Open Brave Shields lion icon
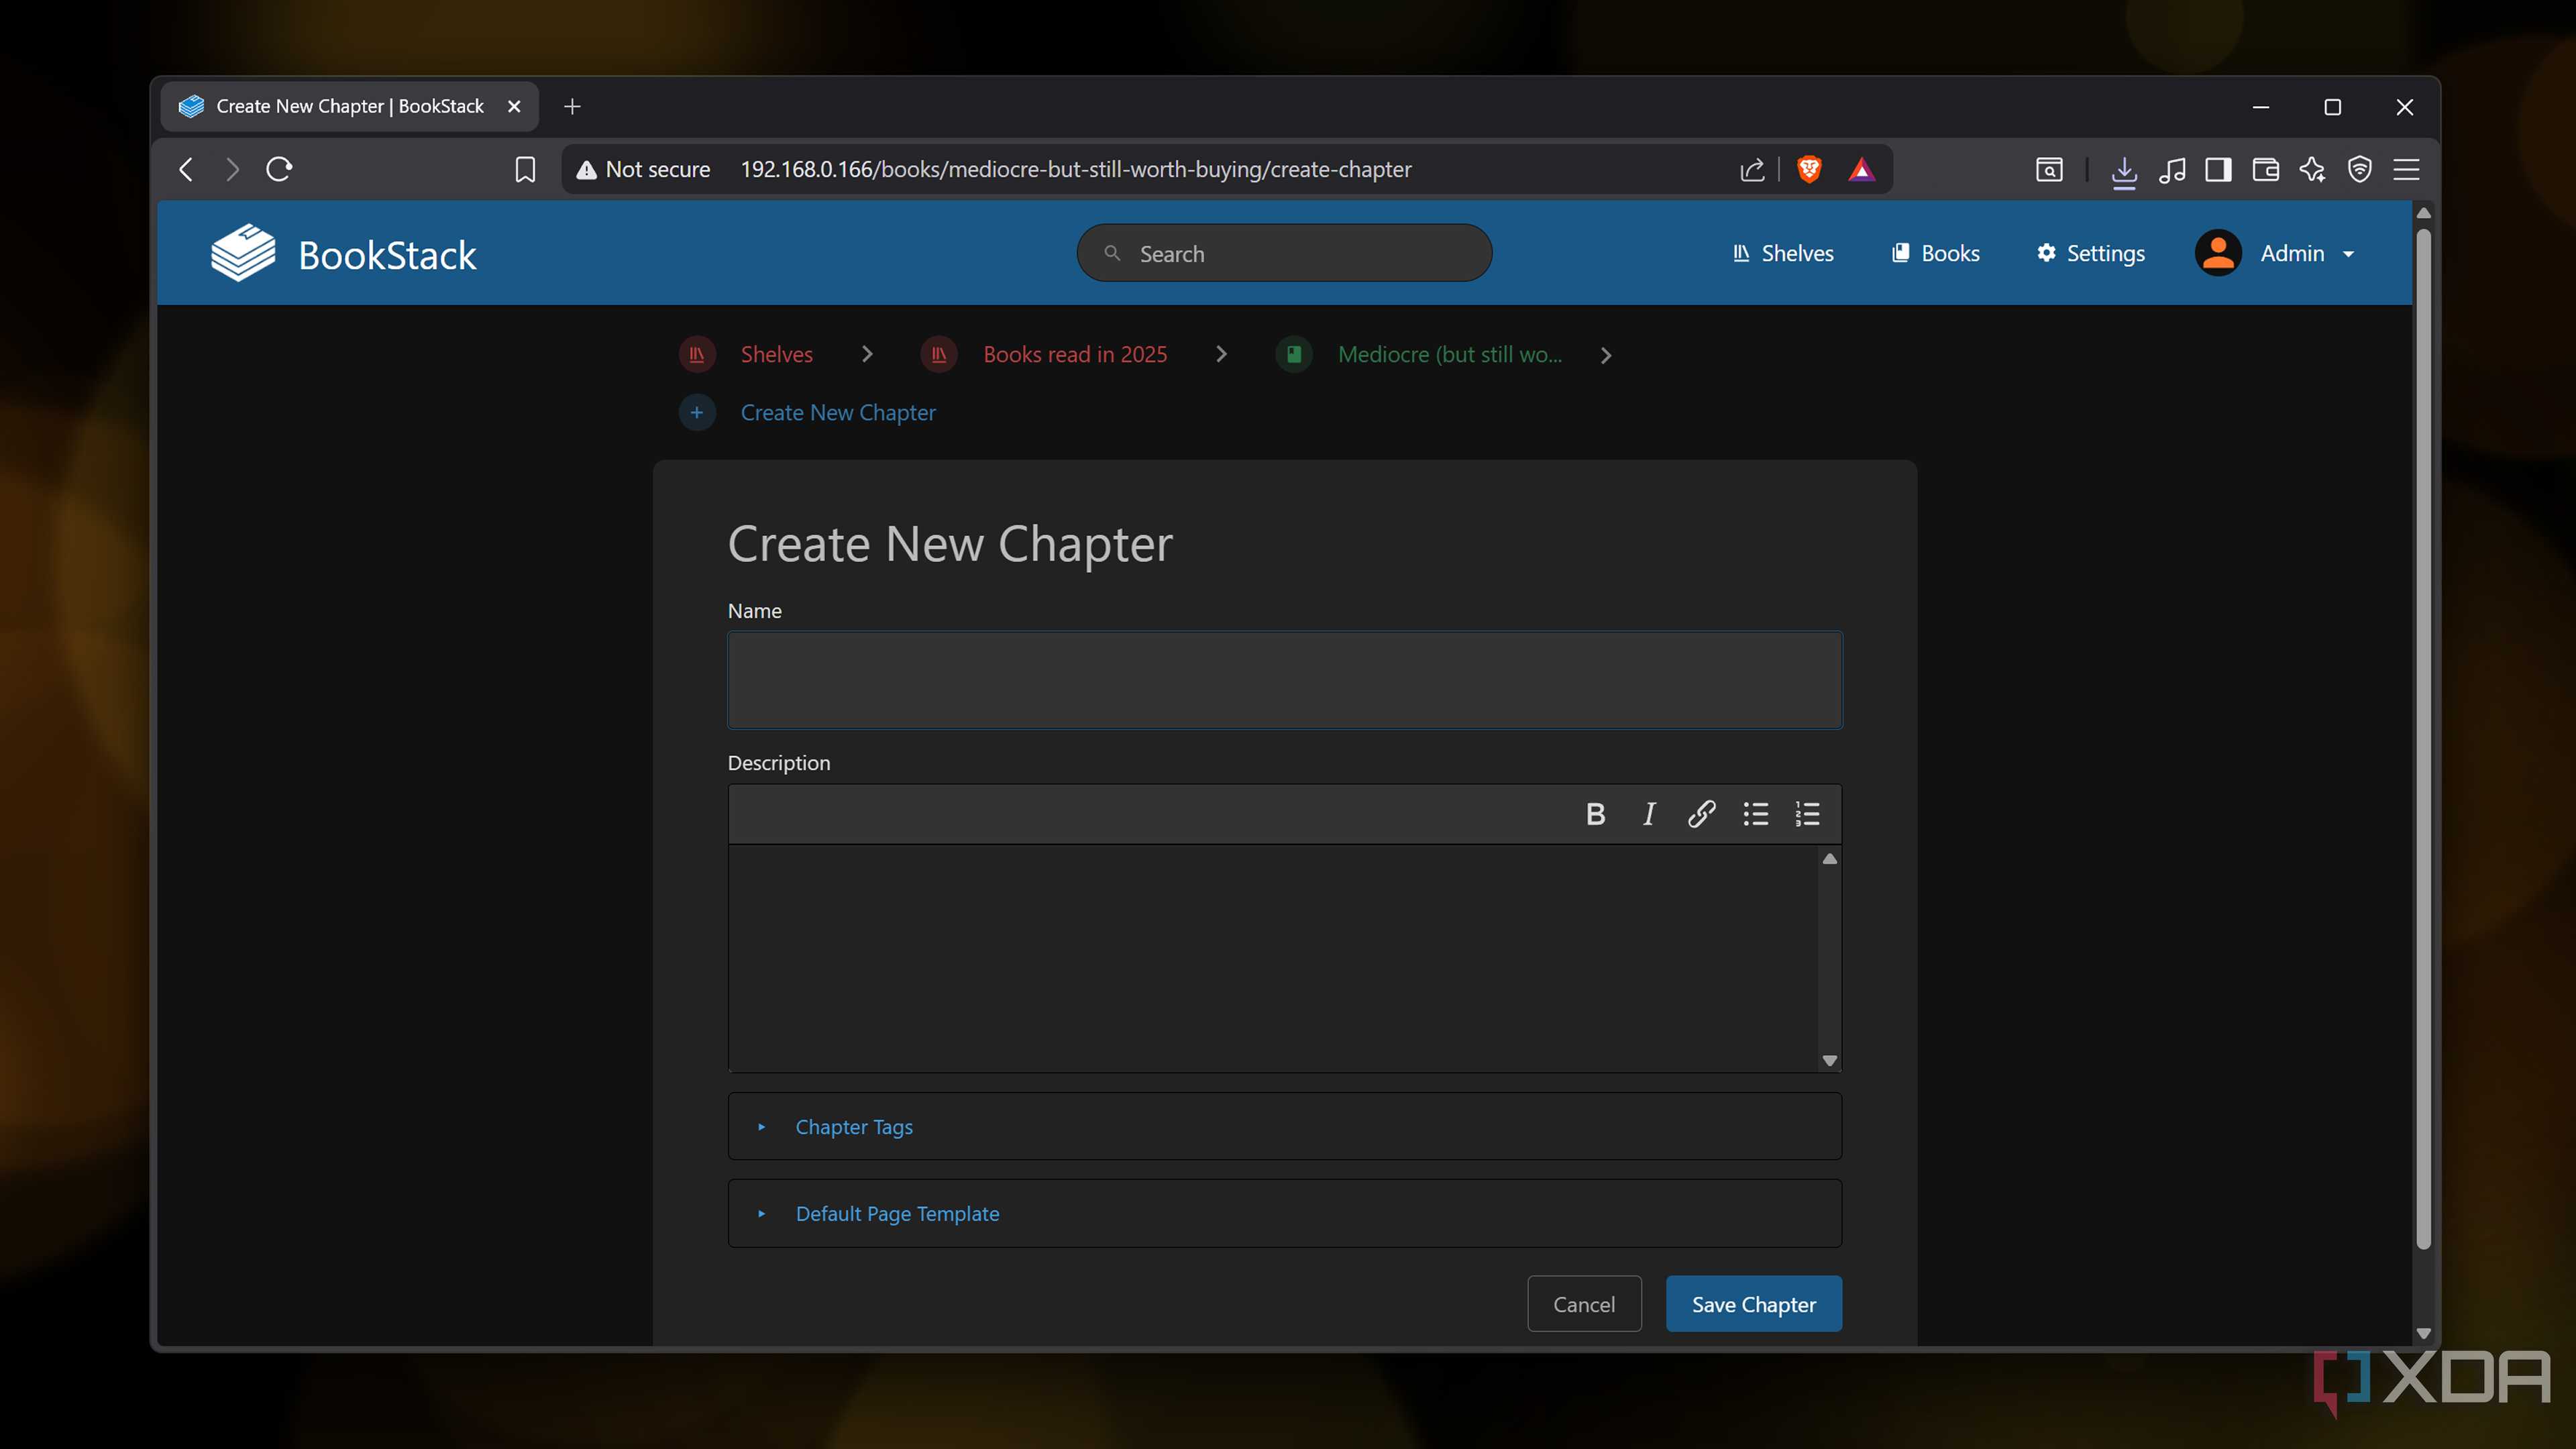Image resolution: width=2576 pixels, height=1449 pixels. [1808, 169]
